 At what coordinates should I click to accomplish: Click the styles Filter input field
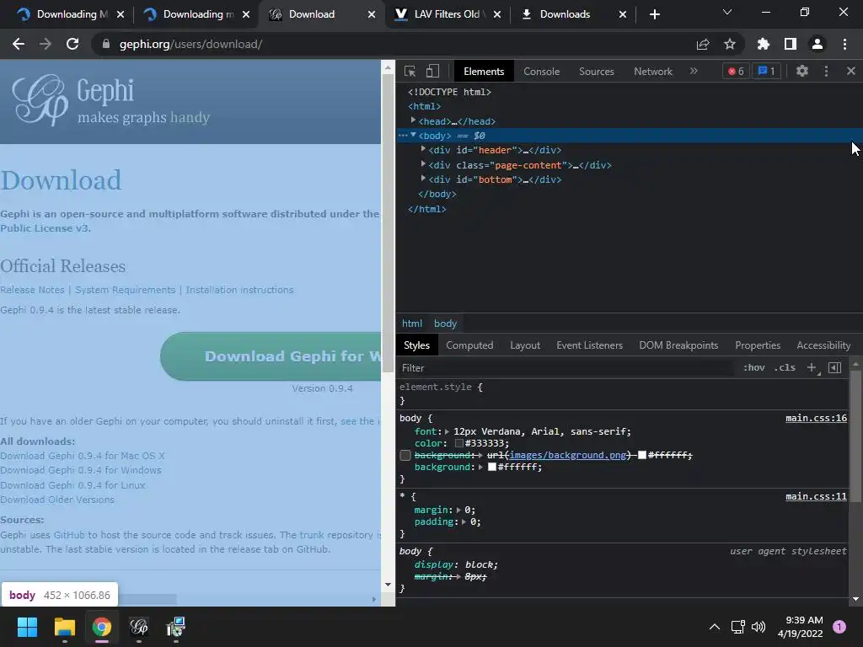567,368
